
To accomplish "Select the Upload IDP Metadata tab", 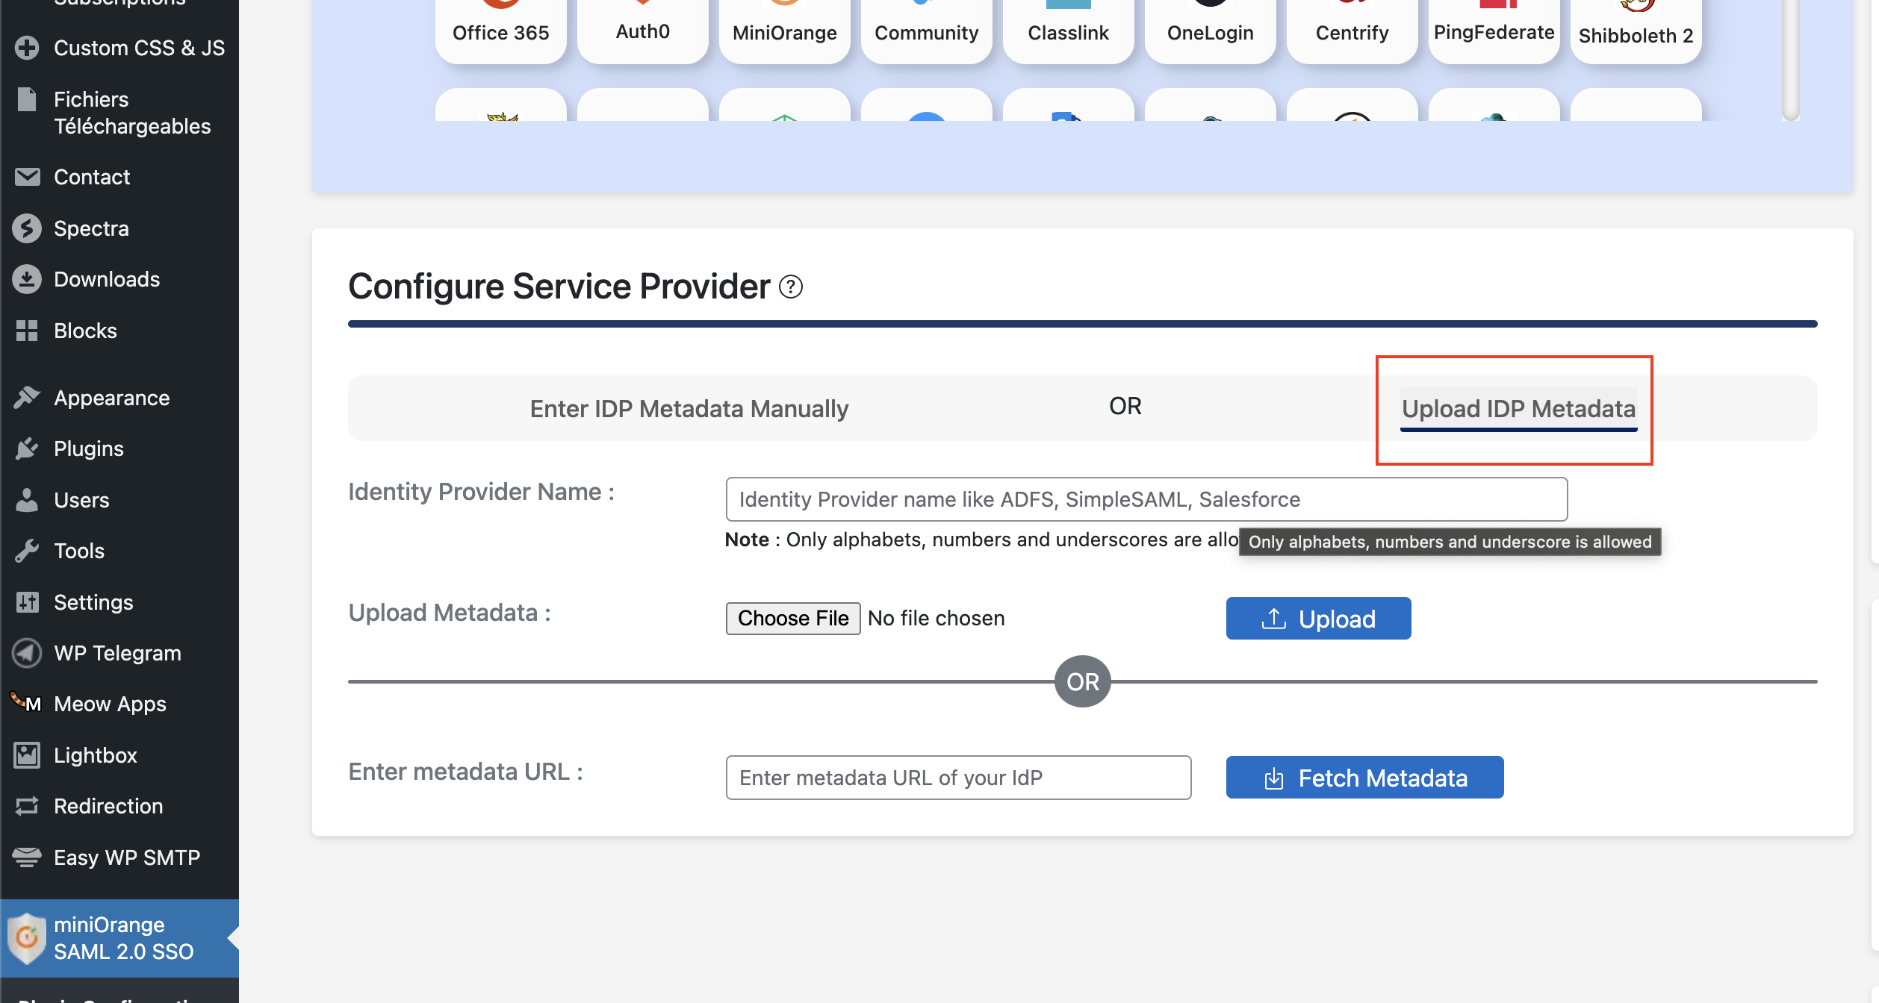I will coord(1518,409).
